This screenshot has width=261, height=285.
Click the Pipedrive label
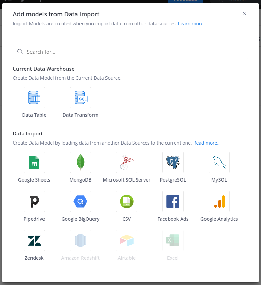(x=34, y=219)
